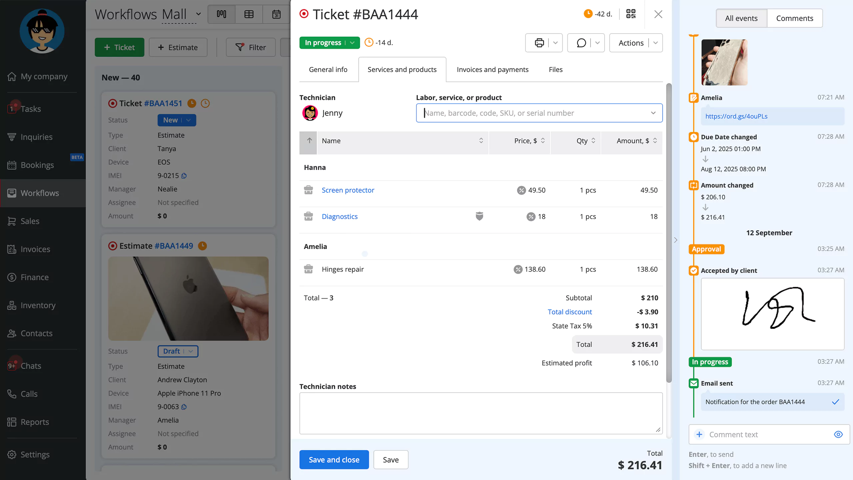Screen dimensions: 853x480
Task: Switch event feed to All events
Action: tap(741, 18)
